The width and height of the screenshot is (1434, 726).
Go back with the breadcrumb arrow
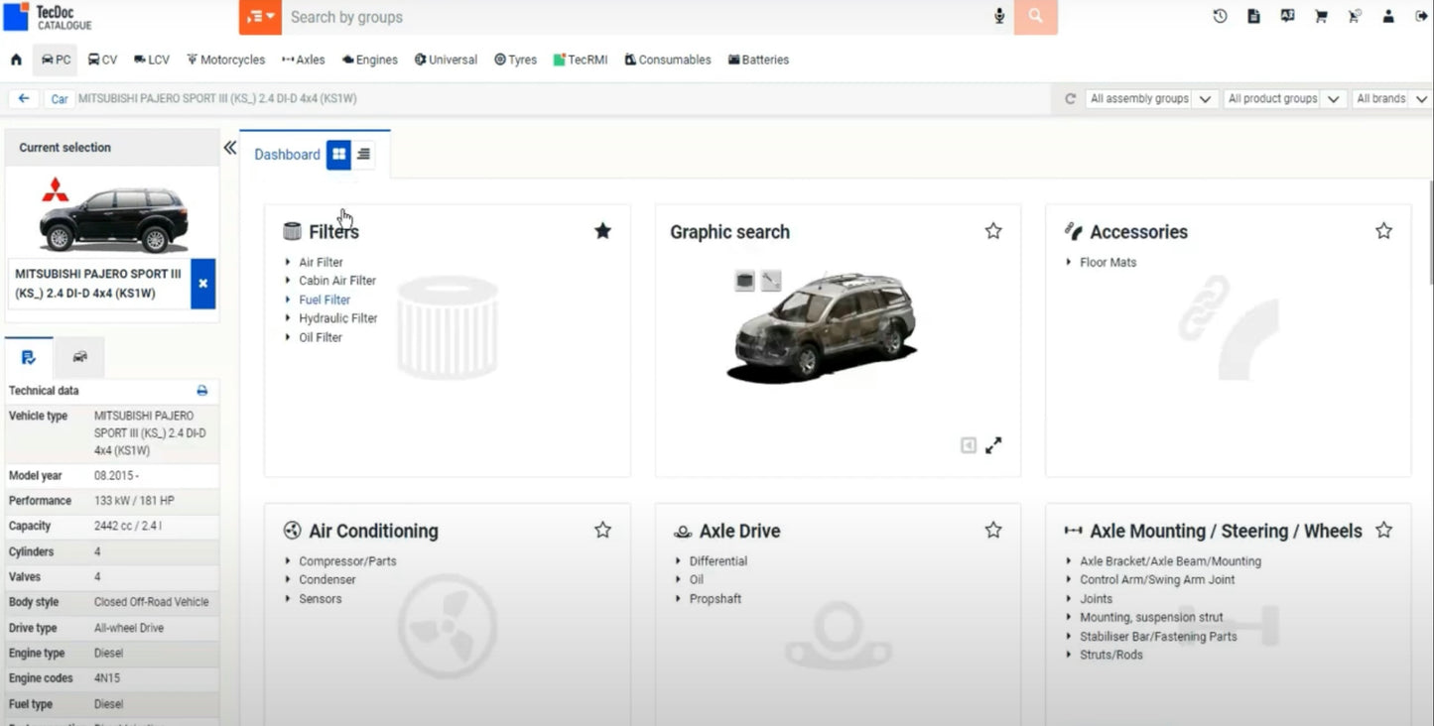tap(23, 98)
